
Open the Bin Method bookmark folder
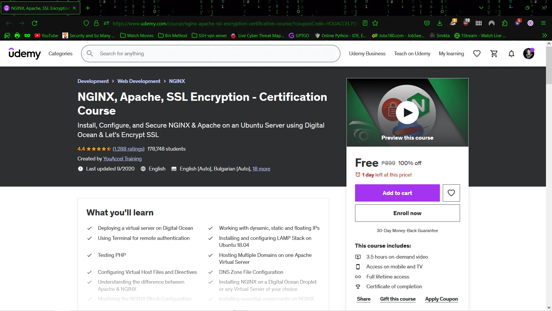pyautogui.click(x=172, y=35)
